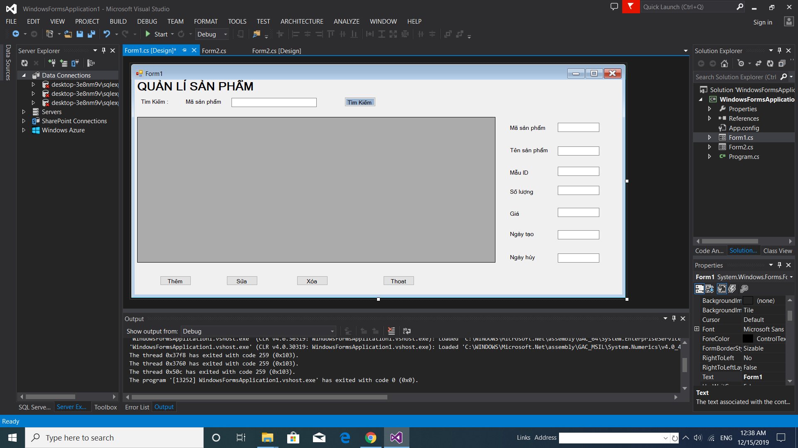Open the BUILD menu
Viewport: 798px width, 448px height.
tap(118, 21)
